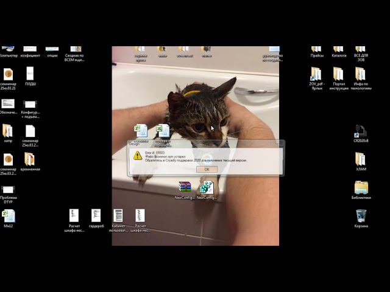Open coin-icon семинар file beside временная folder
This screenshot has height=292, width=390.
pos(8,164)
